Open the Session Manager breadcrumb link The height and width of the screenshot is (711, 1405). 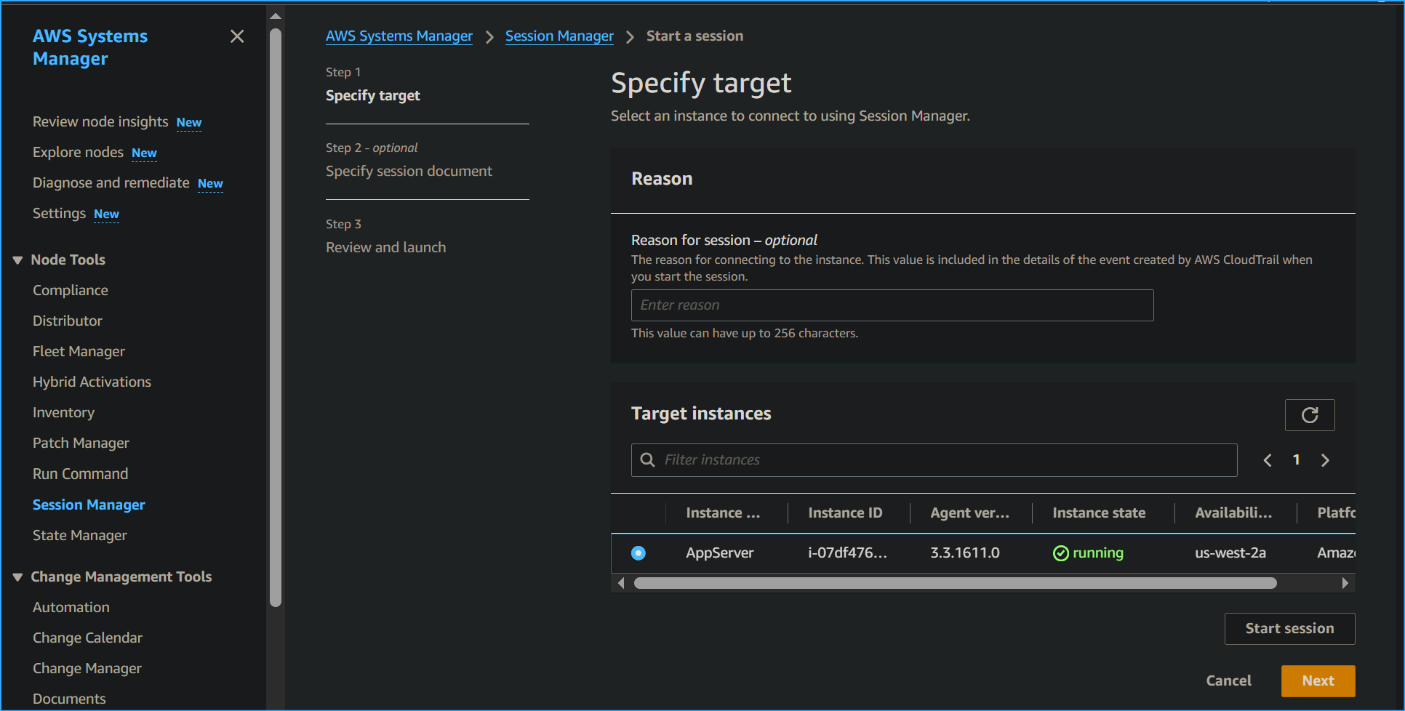coord(559,36)
